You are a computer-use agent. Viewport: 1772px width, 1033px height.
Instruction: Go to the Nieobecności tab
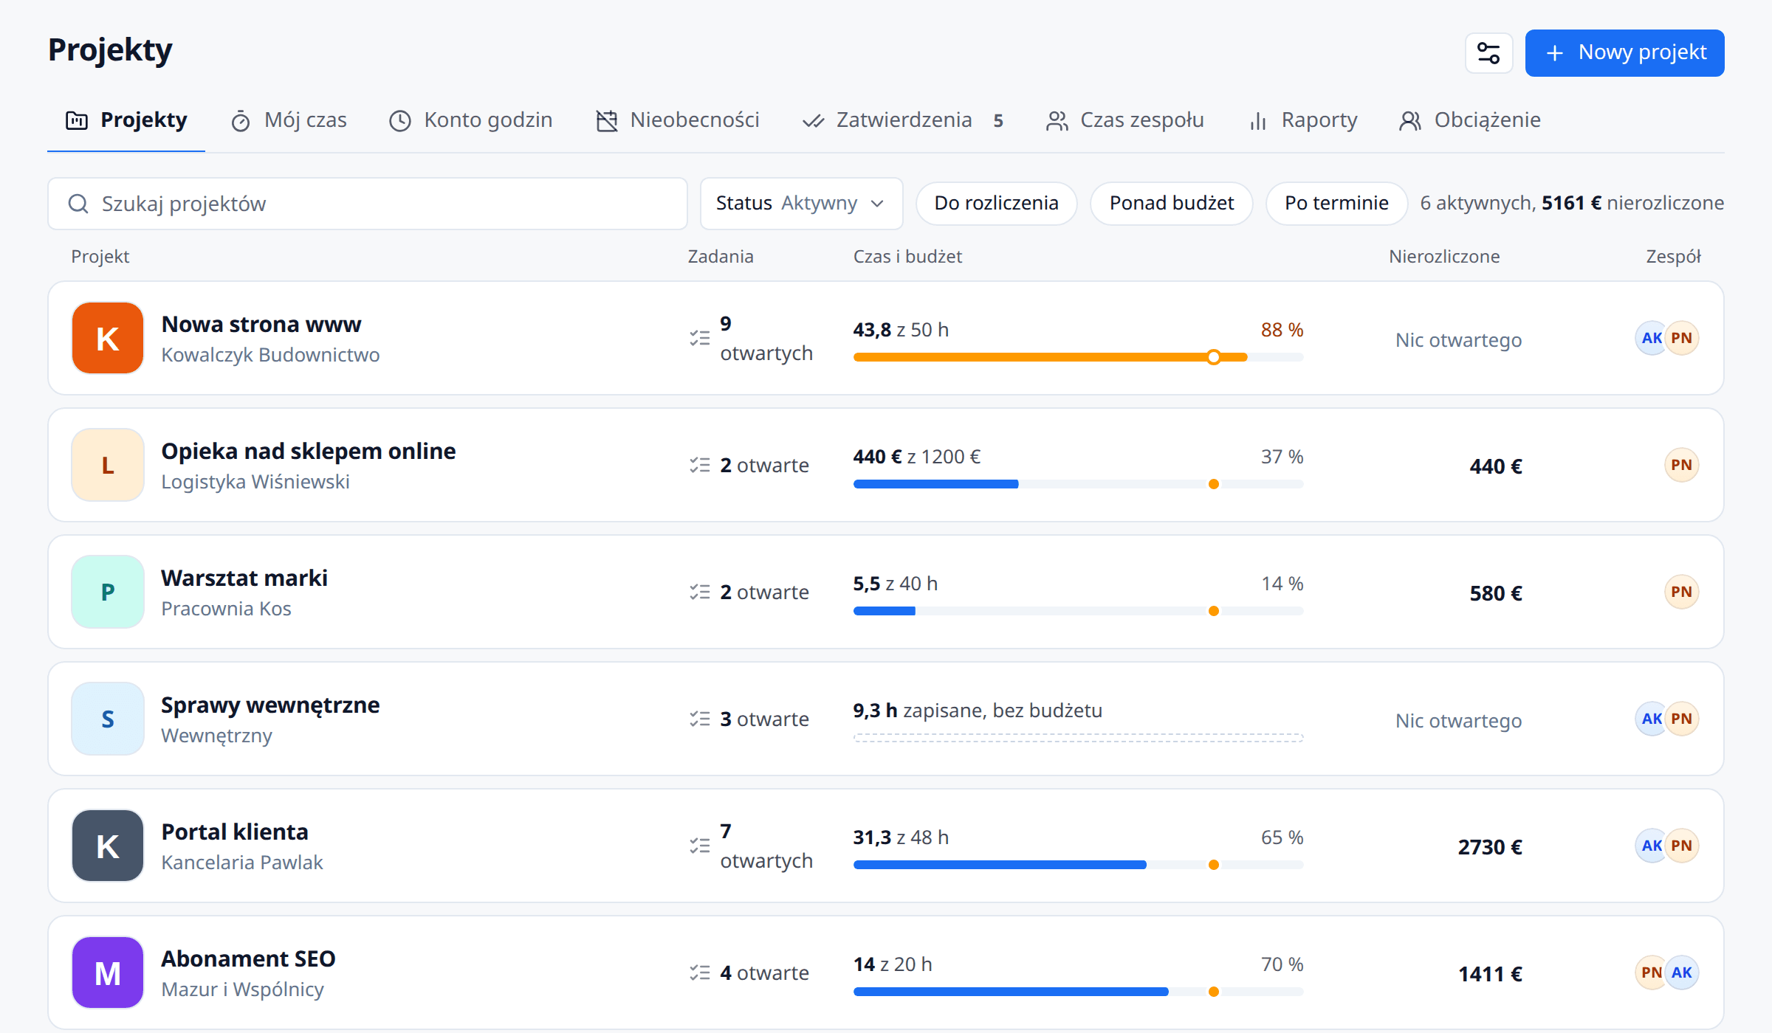[678, 120]
